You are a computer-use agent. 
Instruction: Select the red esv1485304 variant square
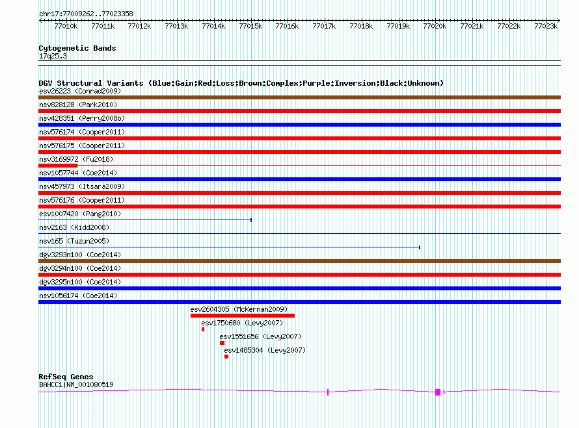(x=226, y=357)
